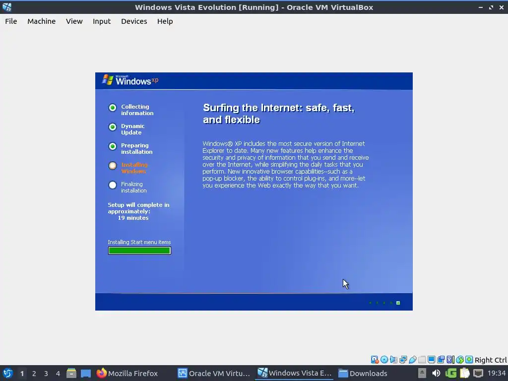Click the green G tray icon
Image resolution: width=508 pixels, height=381 pixels.
450,373
